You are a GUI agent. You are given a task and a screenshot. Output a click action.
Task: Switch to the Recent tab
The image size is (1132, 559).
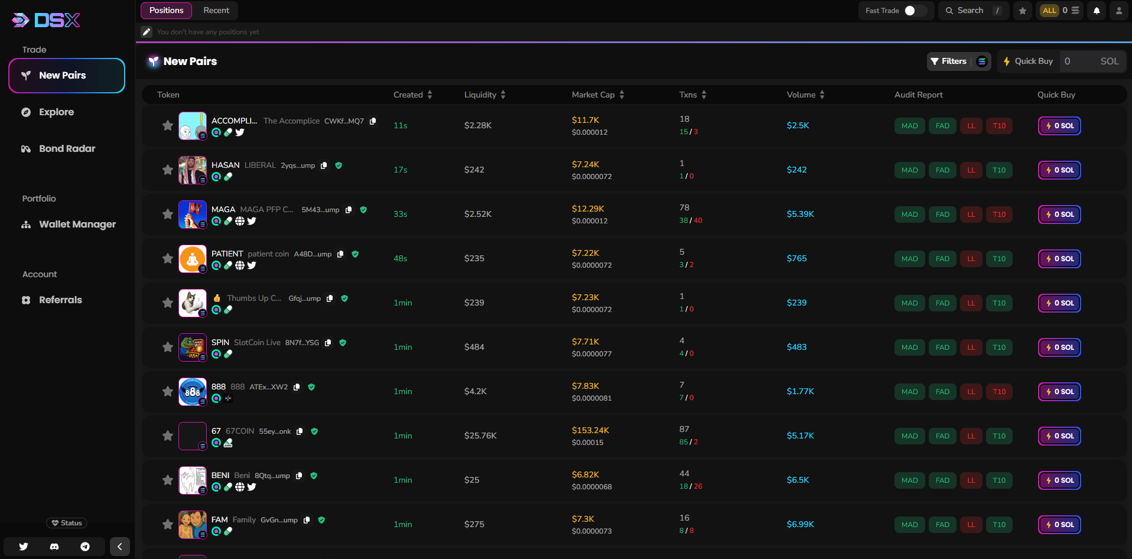[x=216, y=11]
